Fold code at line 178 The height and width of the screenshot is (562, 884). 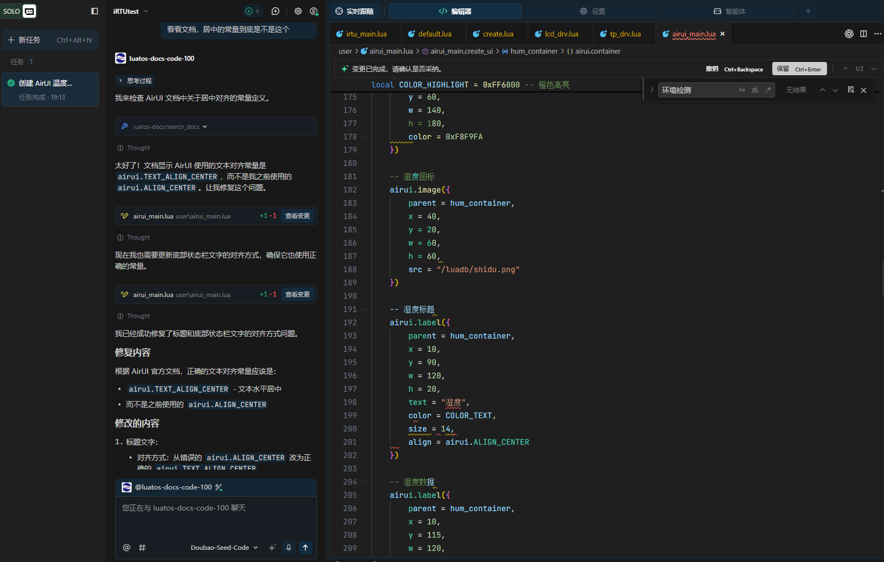[365, 137]
